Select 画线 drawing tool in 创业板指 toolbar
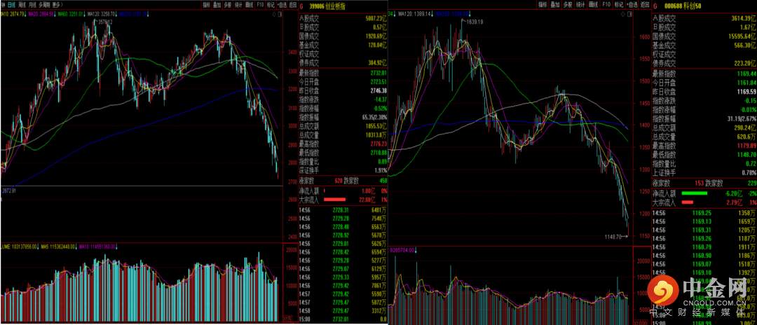The width and height of the screenshot is (757, 325). 249,5
